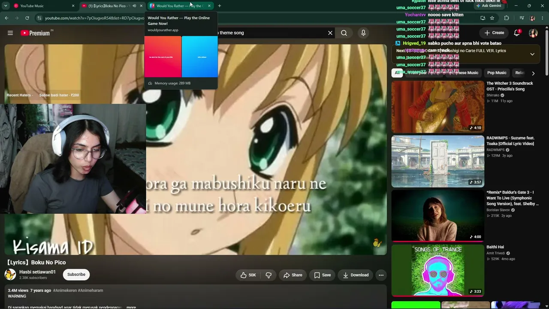Go forward with the browser arrow
Viewport: 549px width, 309px height.
coord(17,18)
